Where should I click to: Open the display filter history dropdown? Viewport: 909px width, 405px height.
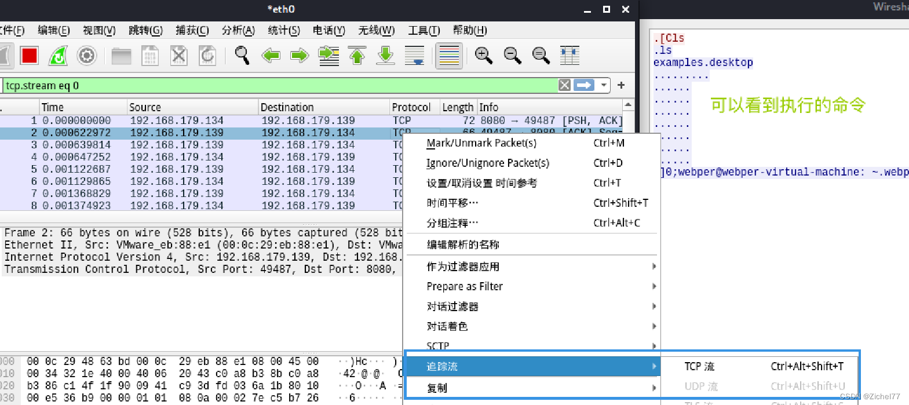point(604,85)
